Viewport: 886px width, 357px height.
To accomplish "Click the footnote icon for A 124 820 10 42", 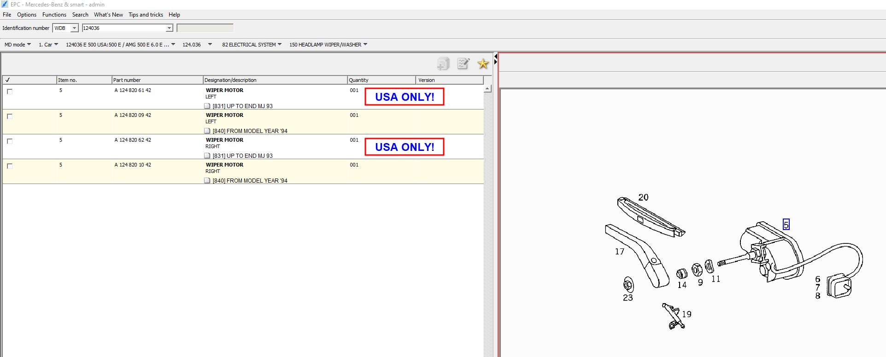I will pyautogui.click(x=207, y=180).
